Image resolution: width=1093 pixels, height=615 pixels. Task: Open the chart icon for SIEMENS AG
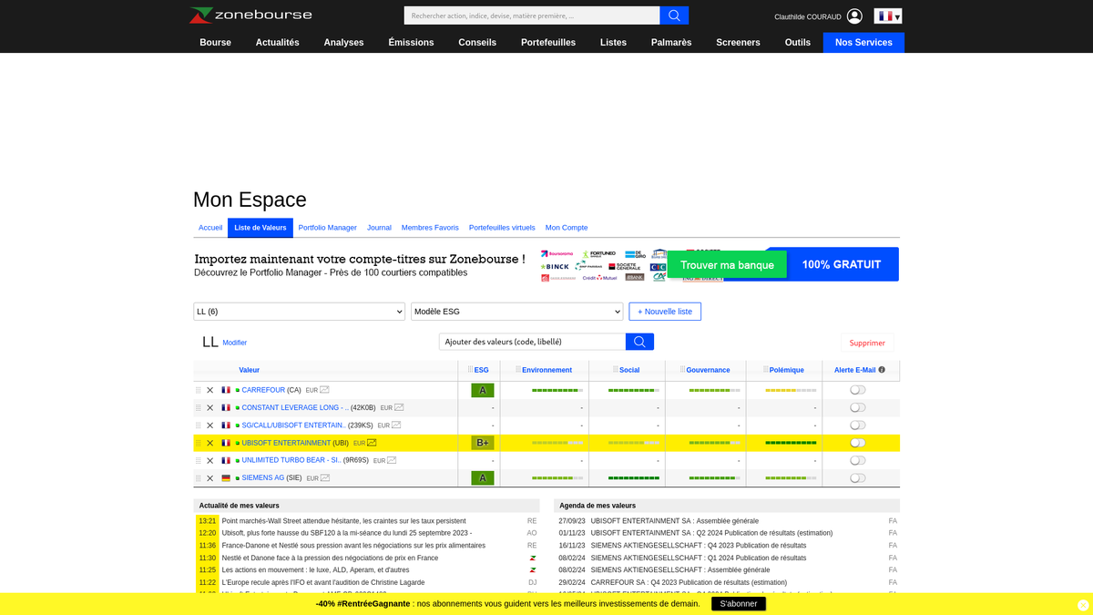(x=325, y=477)
